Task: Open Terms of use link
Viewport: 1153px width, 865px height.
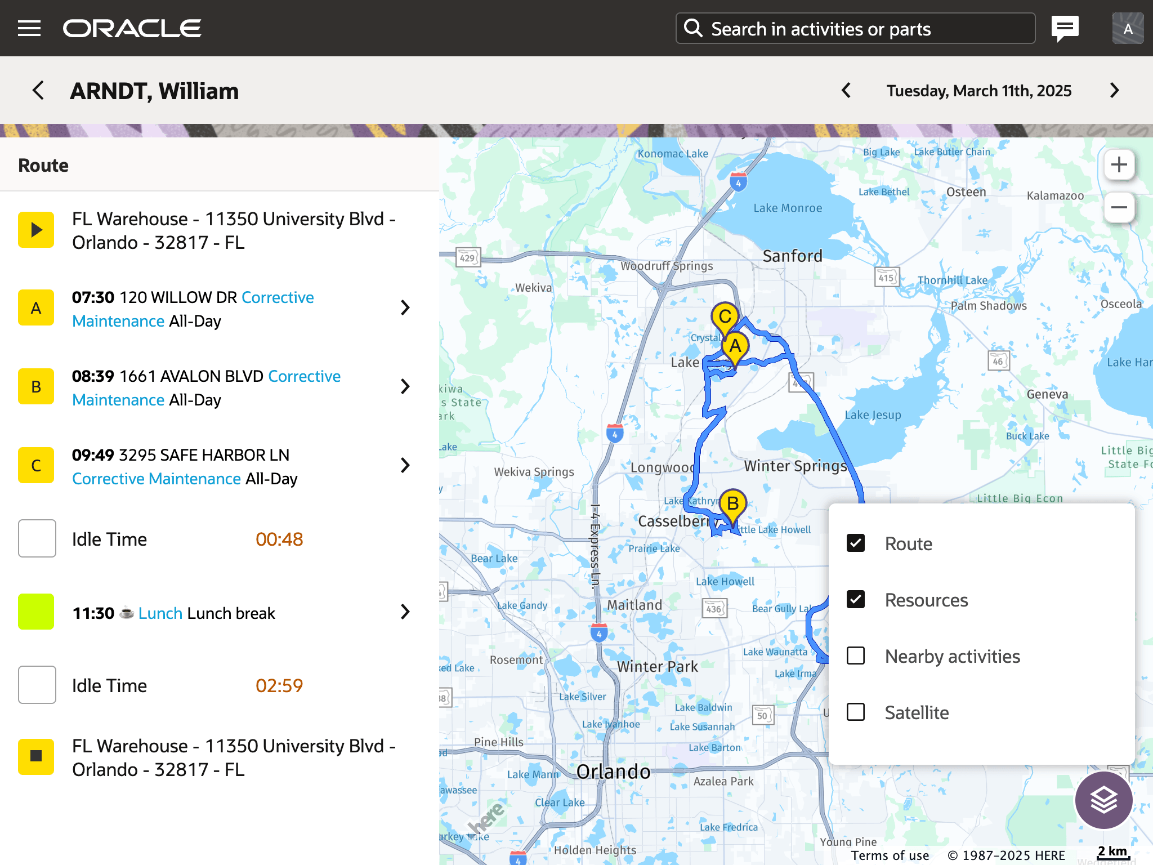Action: (890, 855)
